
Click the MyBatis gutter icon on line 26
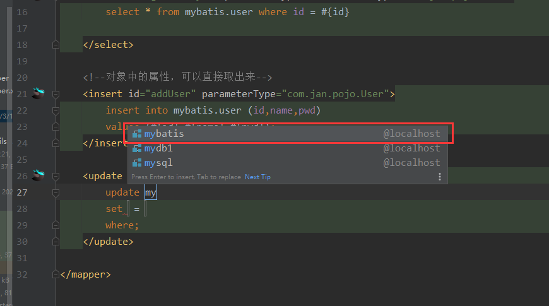[x=39, y=175]
